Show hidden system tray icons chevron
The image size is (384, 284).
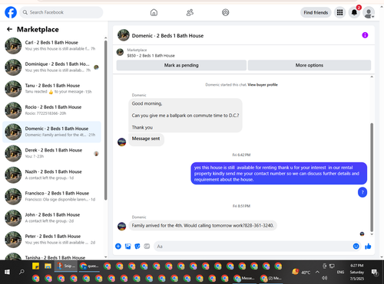pos(317,272)
